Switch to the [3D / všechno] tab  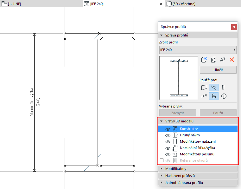pyautogui.click(x=203, y=4)
